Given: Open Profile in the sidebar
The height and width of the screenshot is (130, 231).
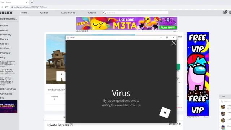Looking at the screenshot, I should 4,26.
